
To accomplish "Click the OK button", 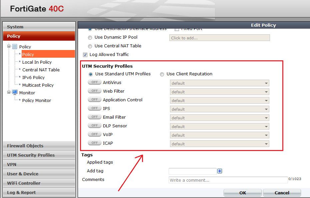I will pyautogui.click(x=243, y=193).
